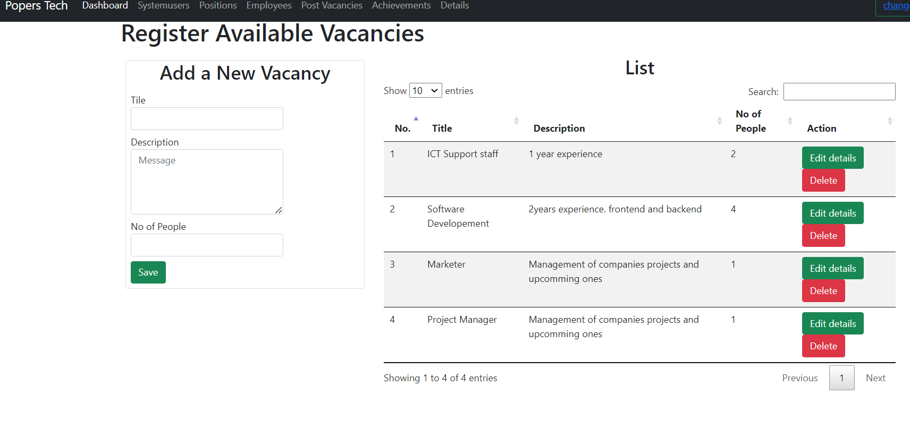Delete the Marketer vacancy
Image resolution: width=910 pixels, height=429 pixels.
[823, 291]
